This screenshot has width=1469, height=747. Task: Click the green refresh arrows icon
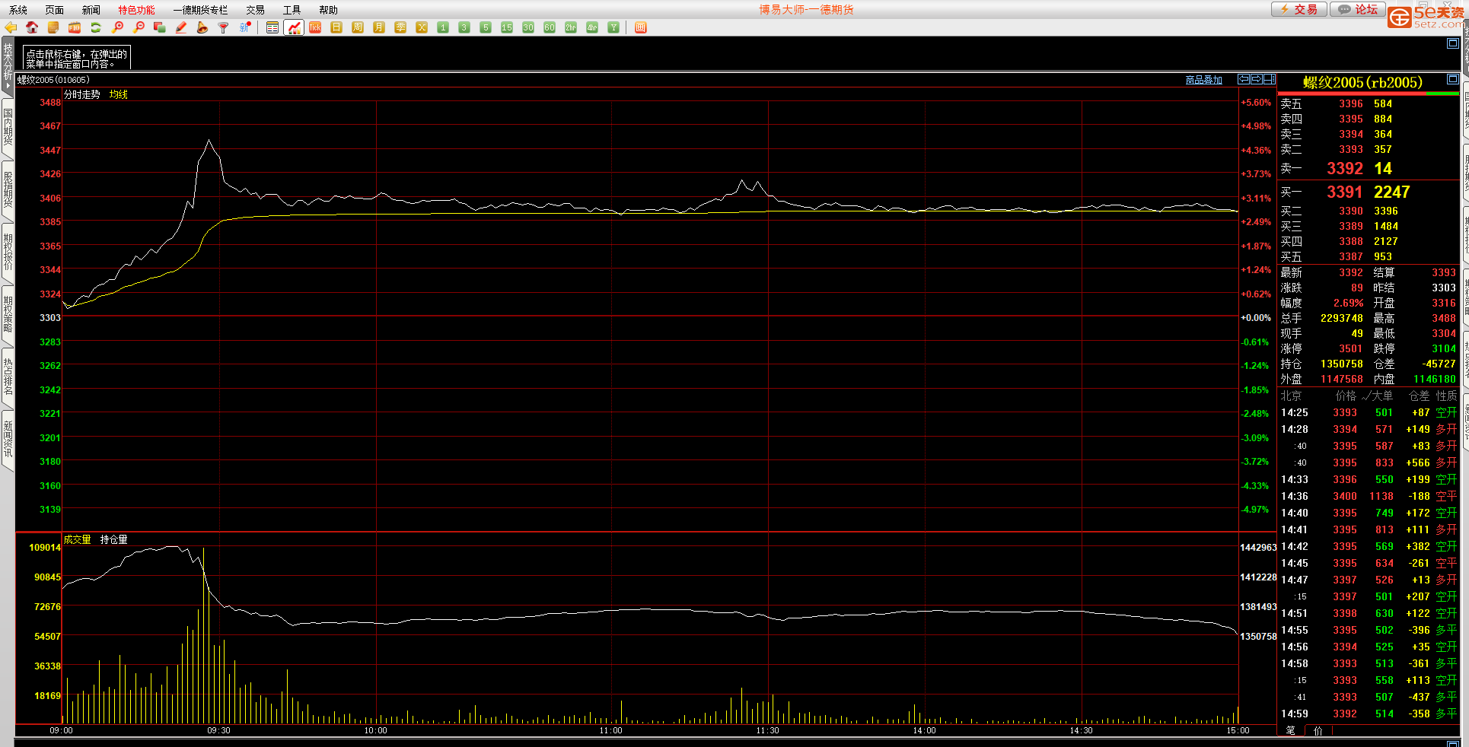click(x=96, y=27)
